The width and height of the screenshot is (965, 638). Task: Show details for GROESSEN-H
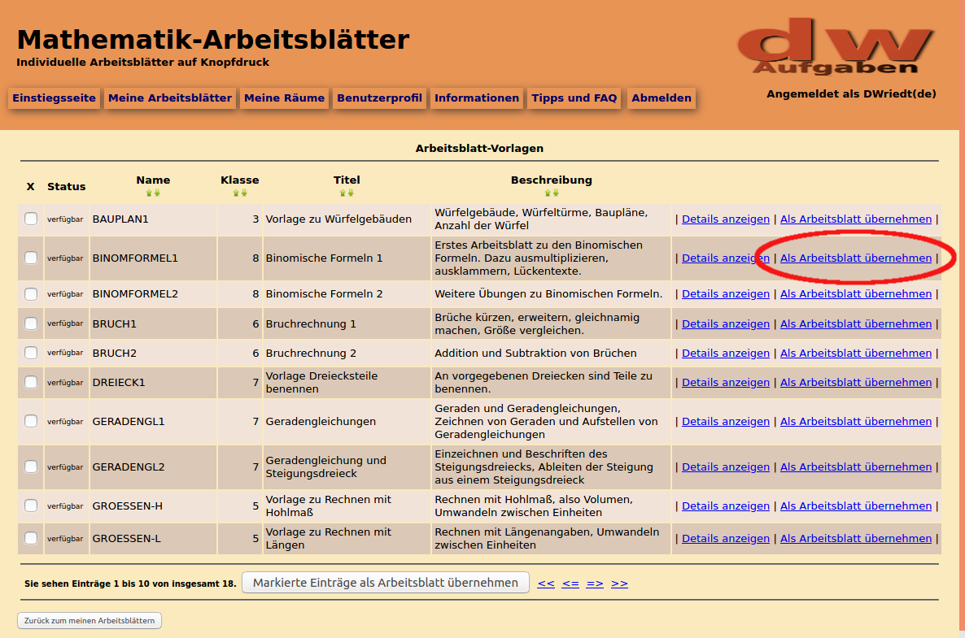point(726,506)
